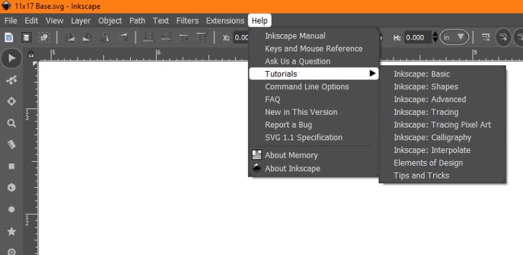Viewport: 523px width, 255px height.
Task: Click the X position input field
Action: point(241,38)
